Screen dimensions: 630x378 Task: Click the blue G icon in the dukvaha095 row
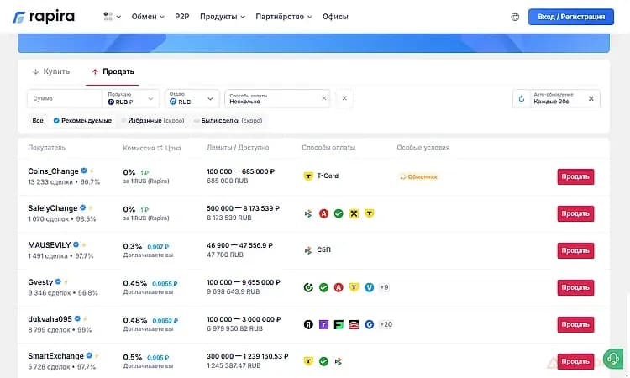point(369,324)
